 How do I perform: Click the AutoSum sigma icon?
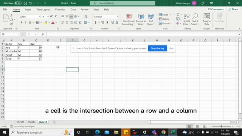click(178, 15)
